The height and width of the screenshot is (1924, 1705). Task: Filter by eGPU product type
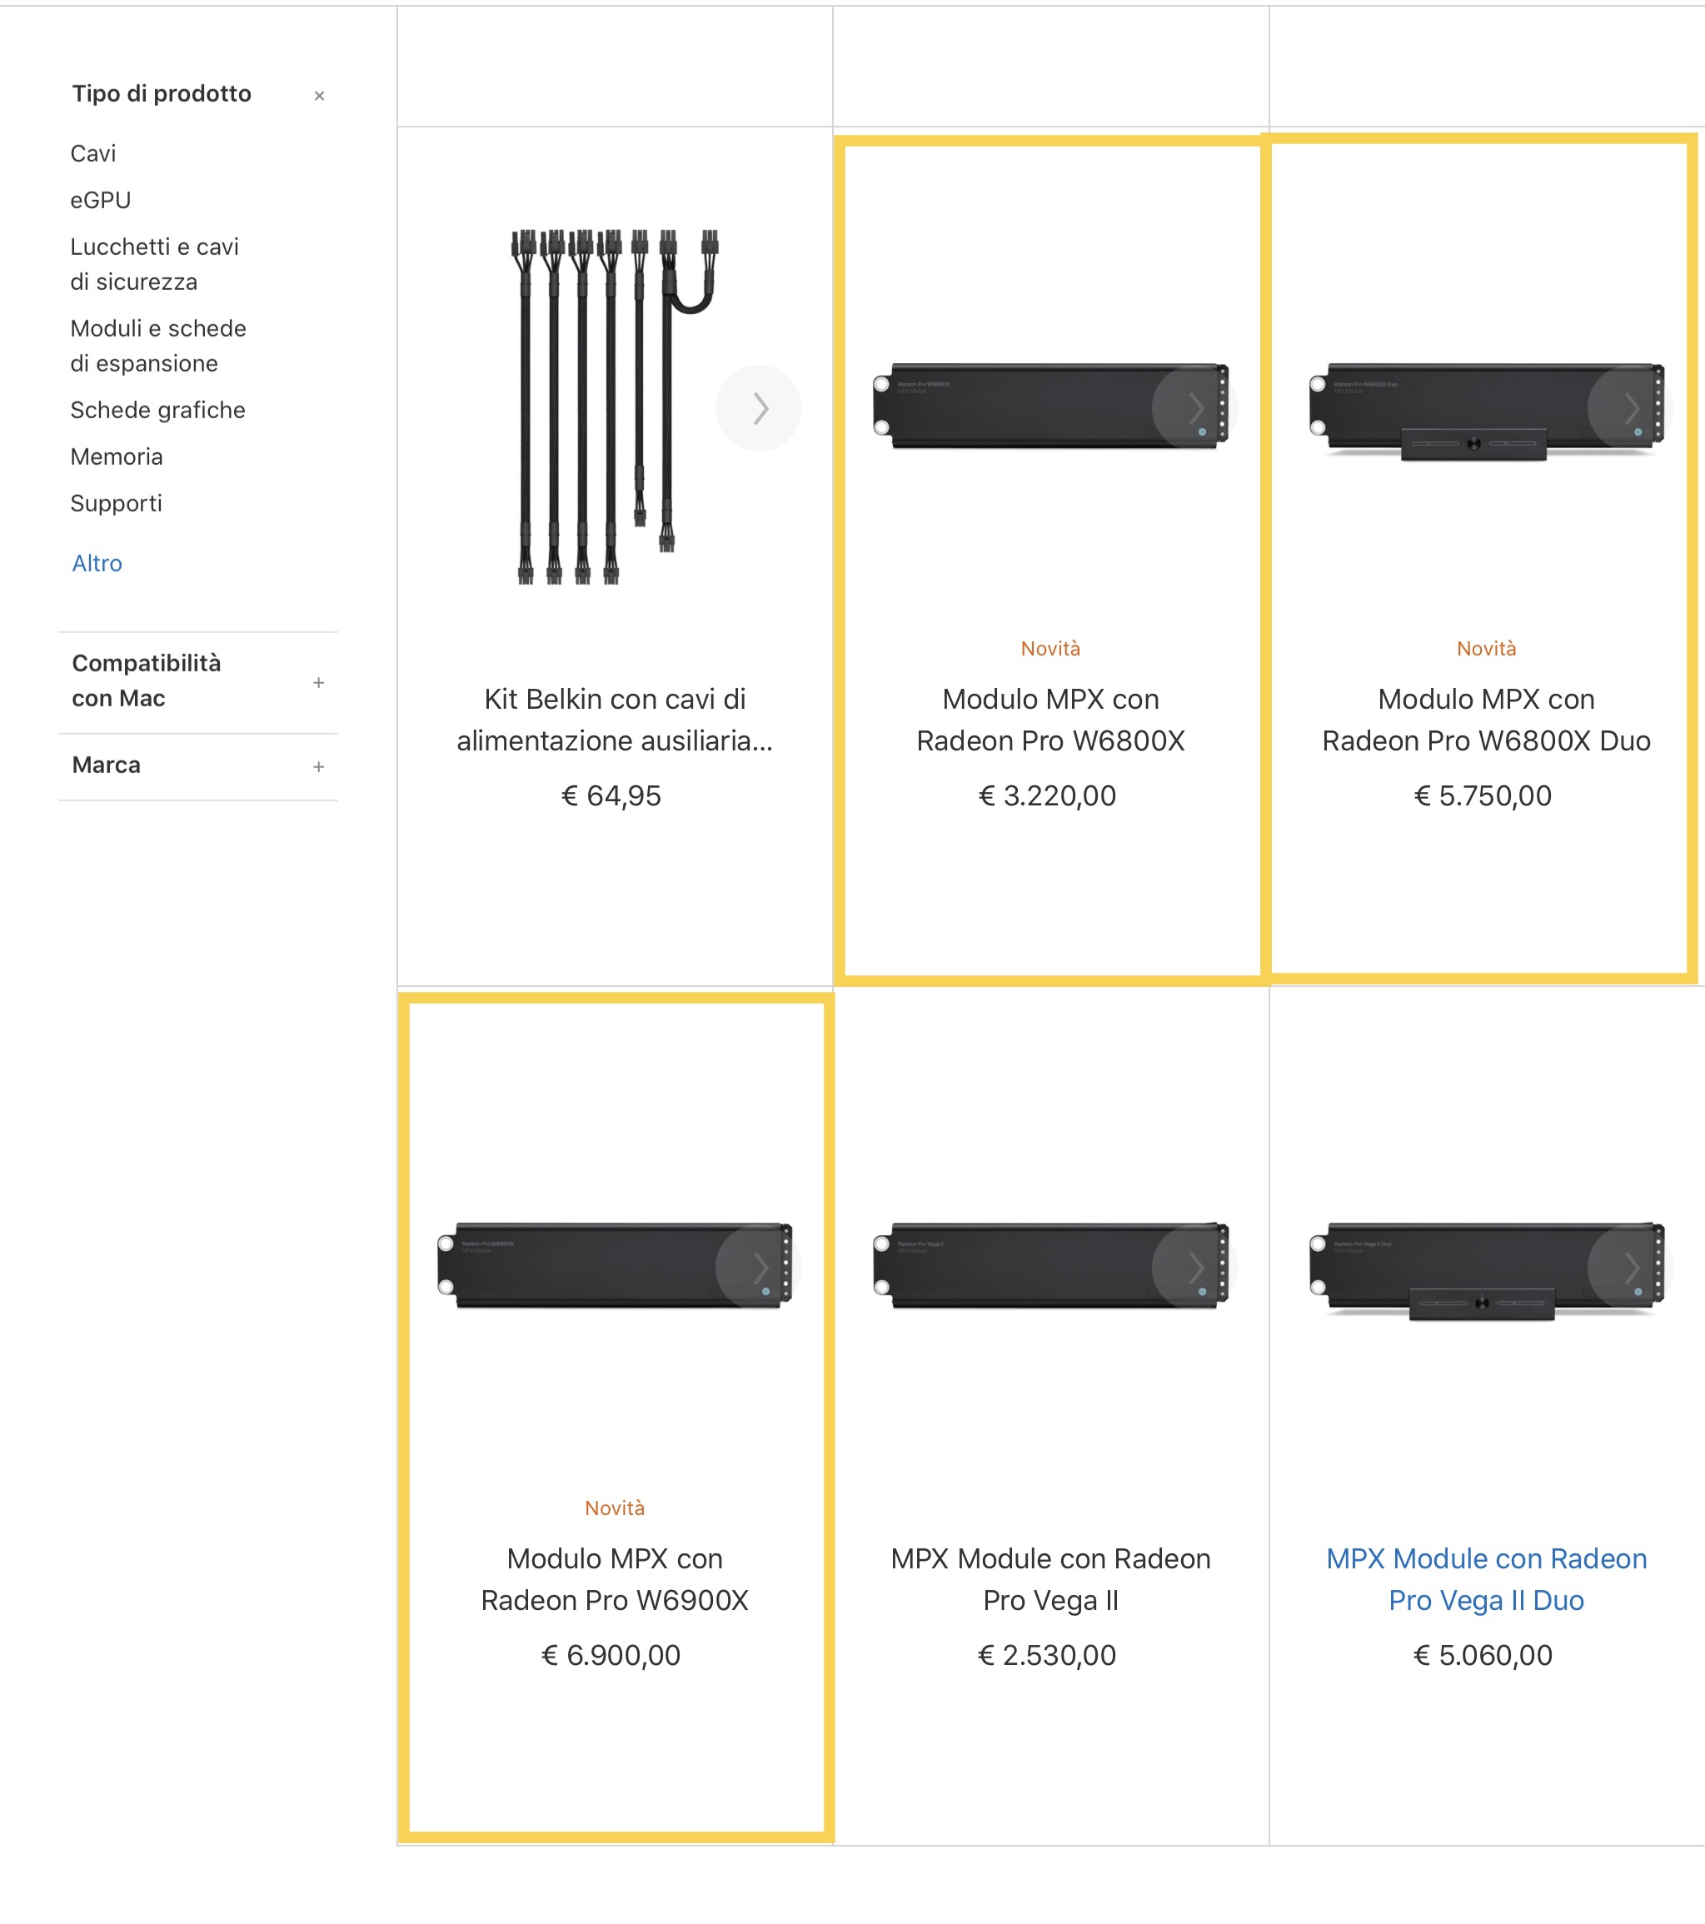click(x=101, y=201)
